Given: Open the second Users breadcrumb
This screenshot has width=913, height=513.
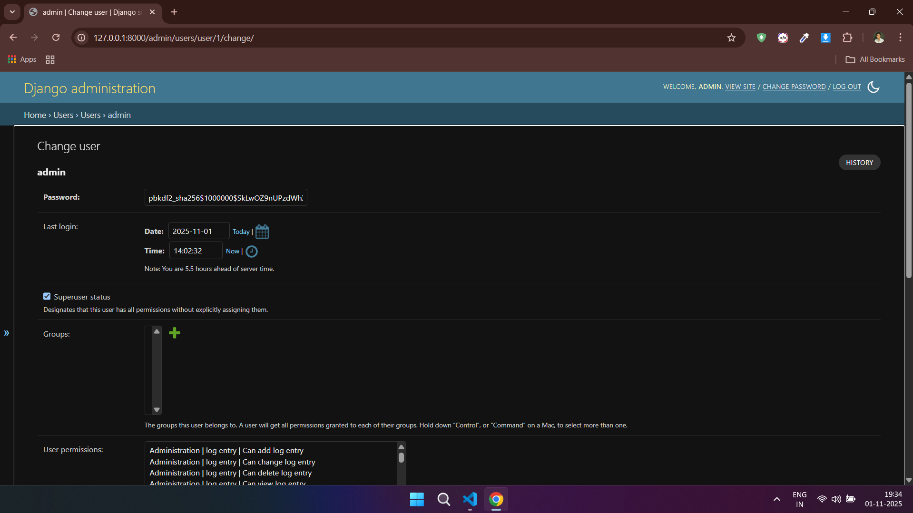Looking at the screenshot, I should [90, 115].
